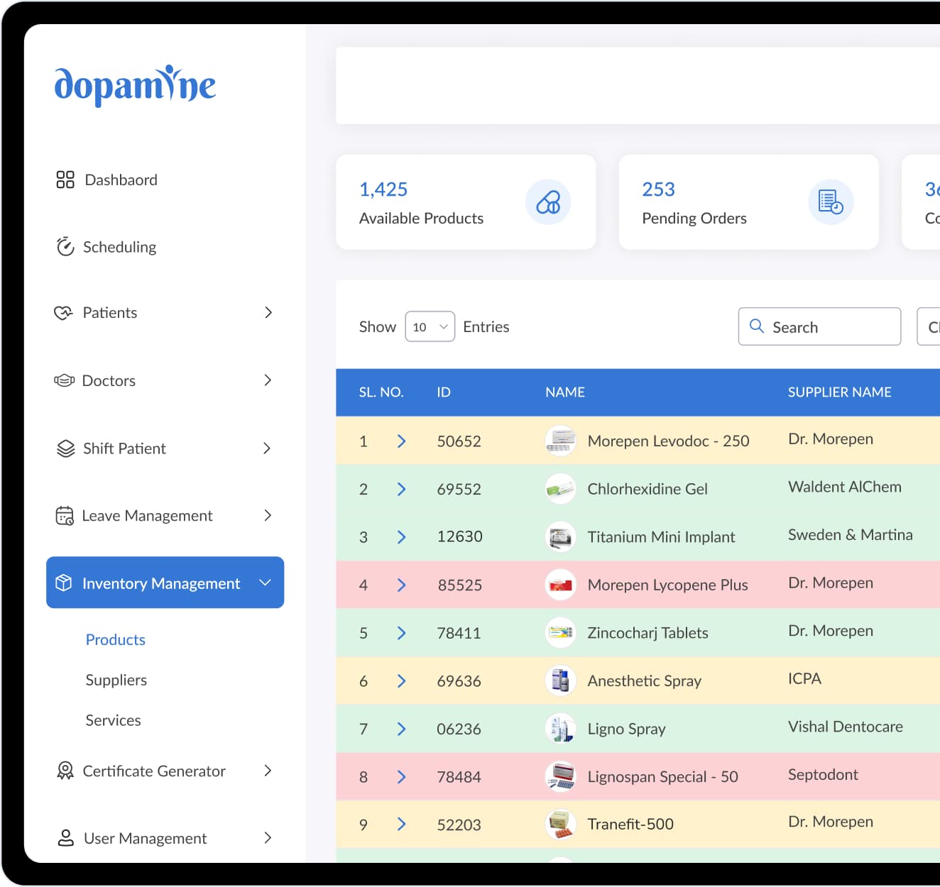
Task: Click the Scheduling clock icon
Action: tap(65, 246)
